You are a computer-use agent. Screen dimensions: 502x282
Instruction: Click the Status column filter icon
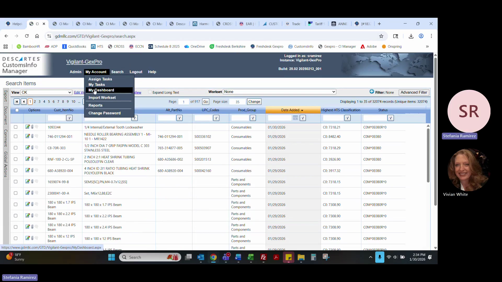click(x=390, y=118)
